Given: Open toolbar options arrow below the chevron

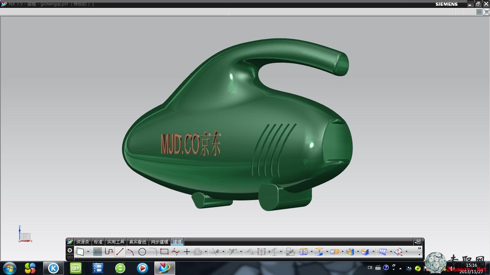Looking at the screenshot, I should tap(419, 255).
